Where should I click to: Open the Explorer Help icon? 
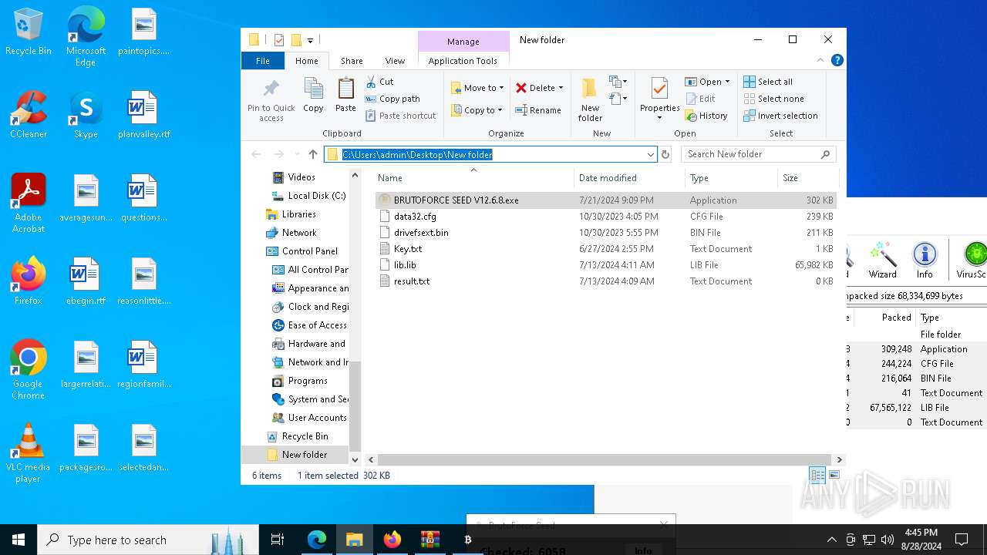pos(837,60)
